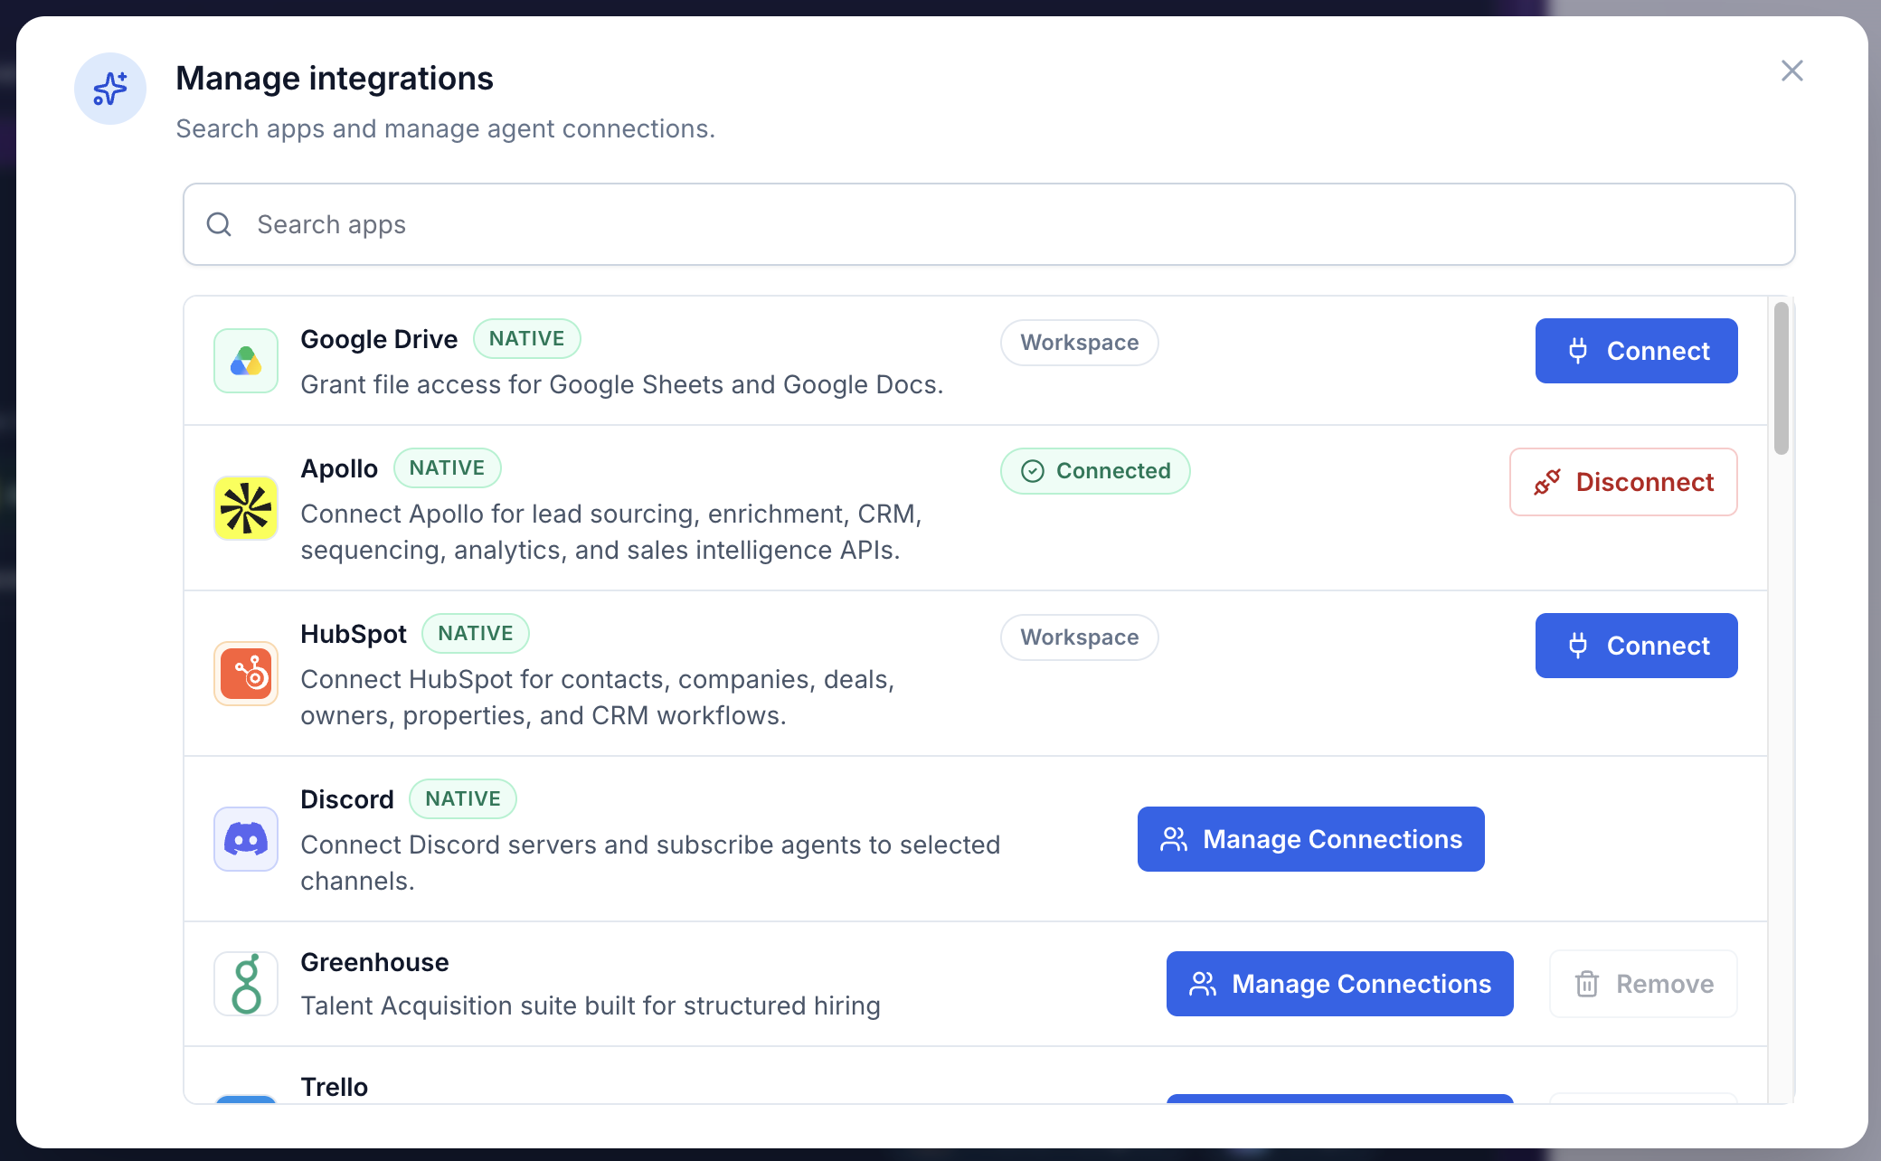Focus the Search apps input field

click(x=988, y=224)
